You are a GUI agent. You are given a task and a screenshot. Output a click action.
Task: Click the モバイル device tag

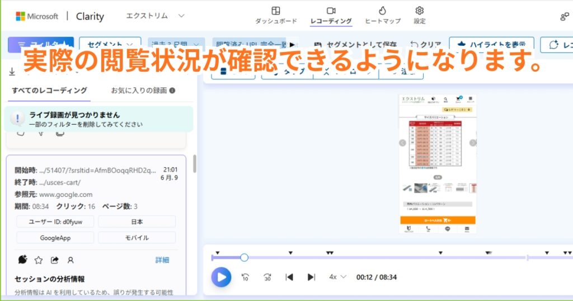pos(137,238)
